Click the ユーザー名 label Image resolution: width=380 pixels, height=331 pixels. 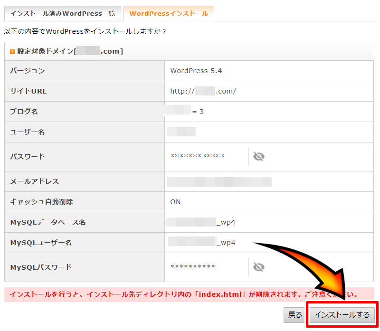tap(28, 132)
